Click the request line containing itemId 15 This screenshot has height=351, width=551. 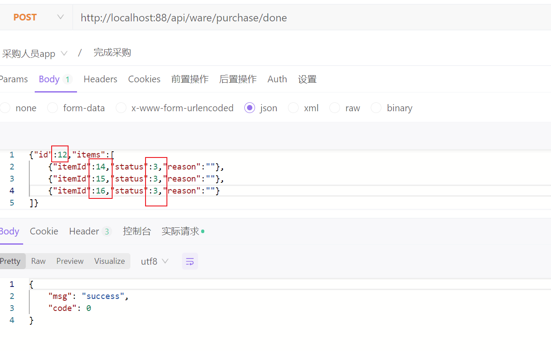(136, 179)
